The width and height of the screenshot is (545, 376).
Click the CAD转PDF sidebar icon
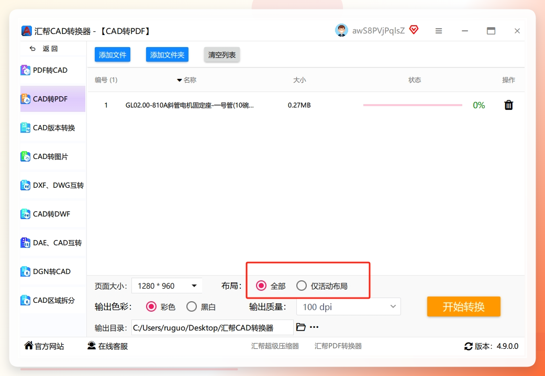pos(26,99)
